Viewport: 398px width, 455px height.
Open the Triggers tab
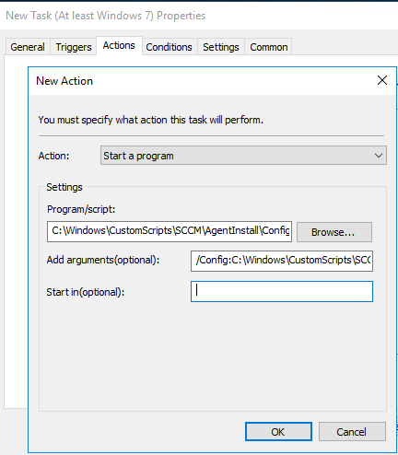pyautogui.click(x=74, y=47)
